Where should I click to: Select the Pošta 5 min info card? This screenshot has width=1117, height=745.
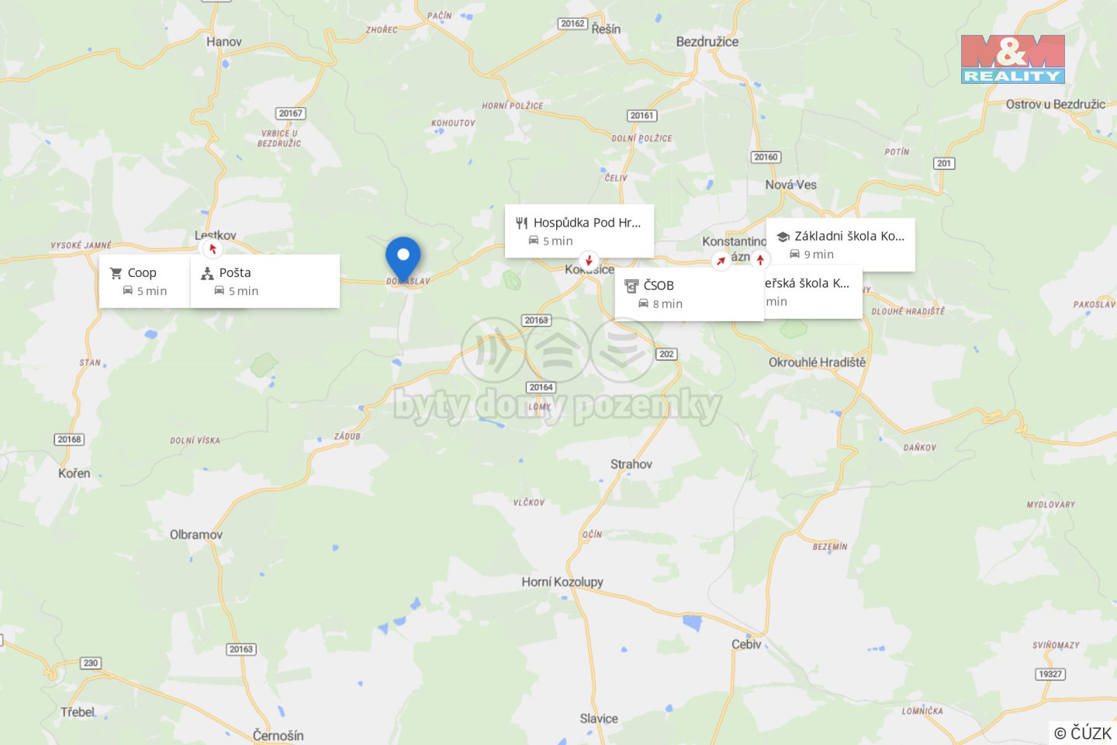[x=265, y=281]
